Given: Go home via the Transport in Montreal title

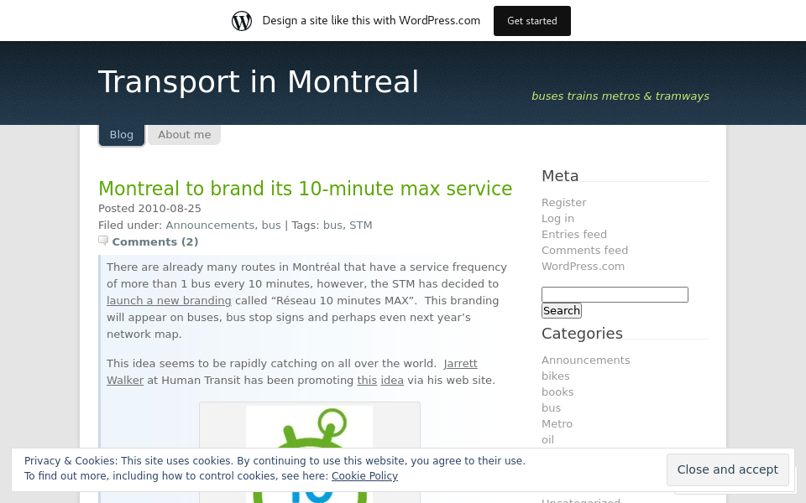Looking at the screenshot, I should (258, 81).
